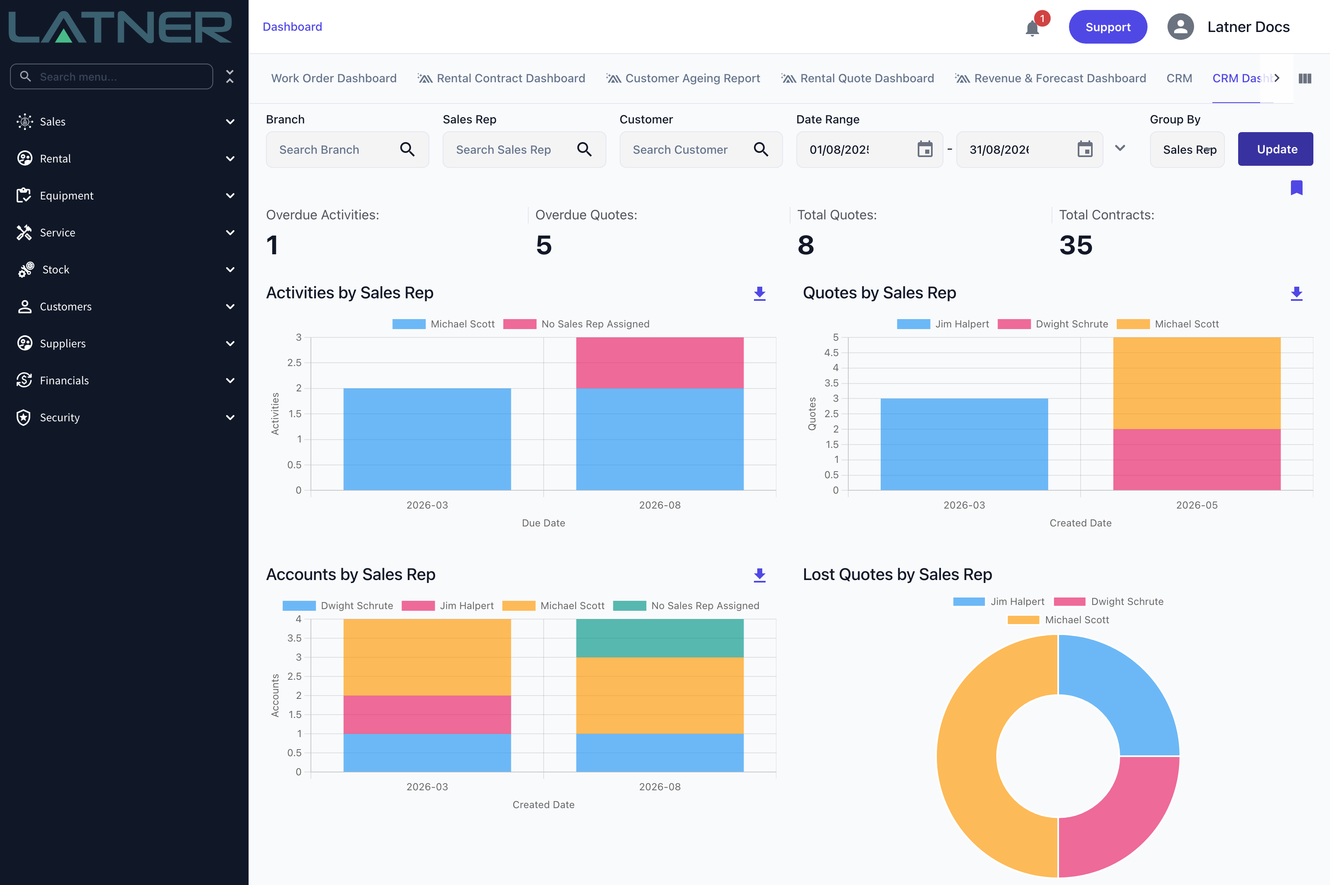Toggle Dwight Schrute in Lost Quotes legend
The width and height of the screenshot is (1330, 885).
tap(1109, 602)
